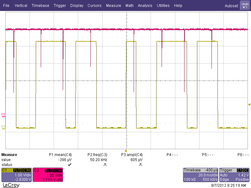The image size is (251, 188).
Task: Open the C2 channel descriptor box
Action: click(48, 175)
